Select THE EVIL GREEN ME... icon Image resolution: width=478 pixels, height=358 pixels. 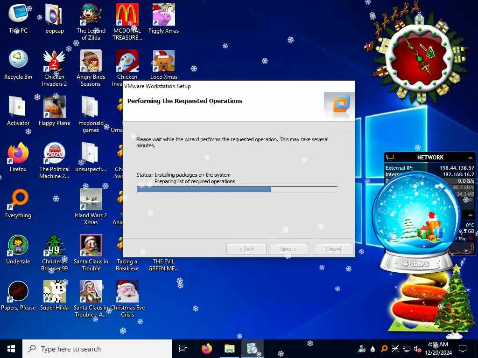(164, 264)
